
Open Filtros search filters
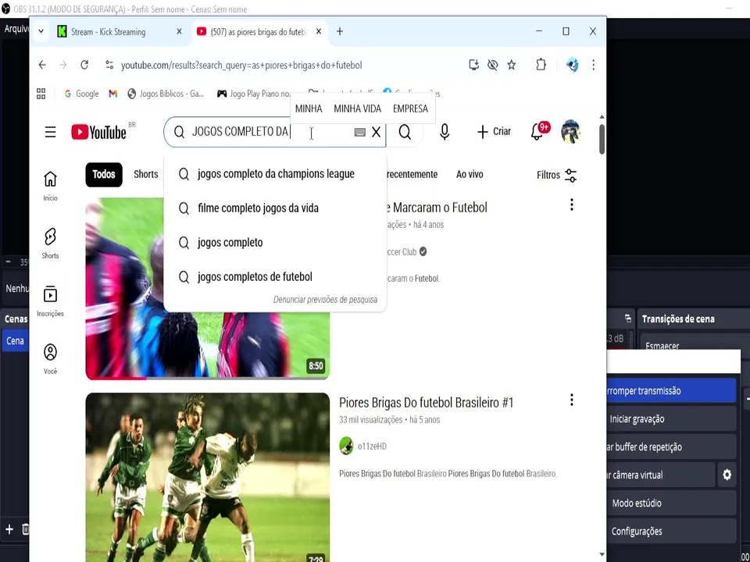pos(556,176)
